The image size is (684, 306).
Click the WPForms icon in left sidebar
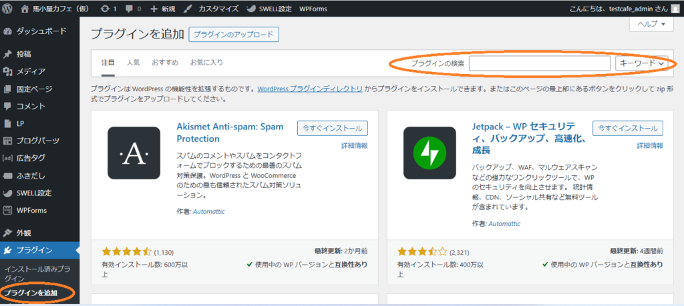click(7, 210)
